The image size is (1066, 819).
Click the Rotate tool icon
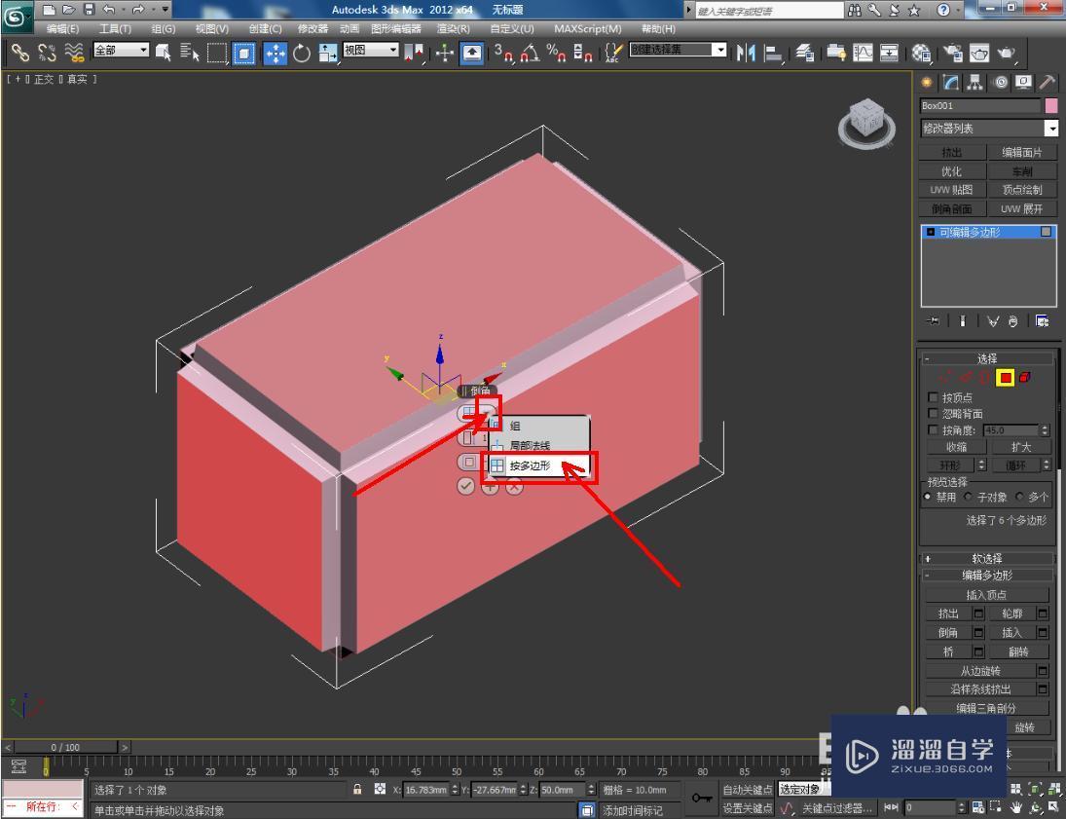click(302, 53)
